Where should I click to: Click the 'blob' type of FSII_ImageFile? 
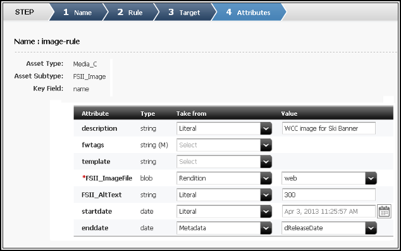coord(146,178)
